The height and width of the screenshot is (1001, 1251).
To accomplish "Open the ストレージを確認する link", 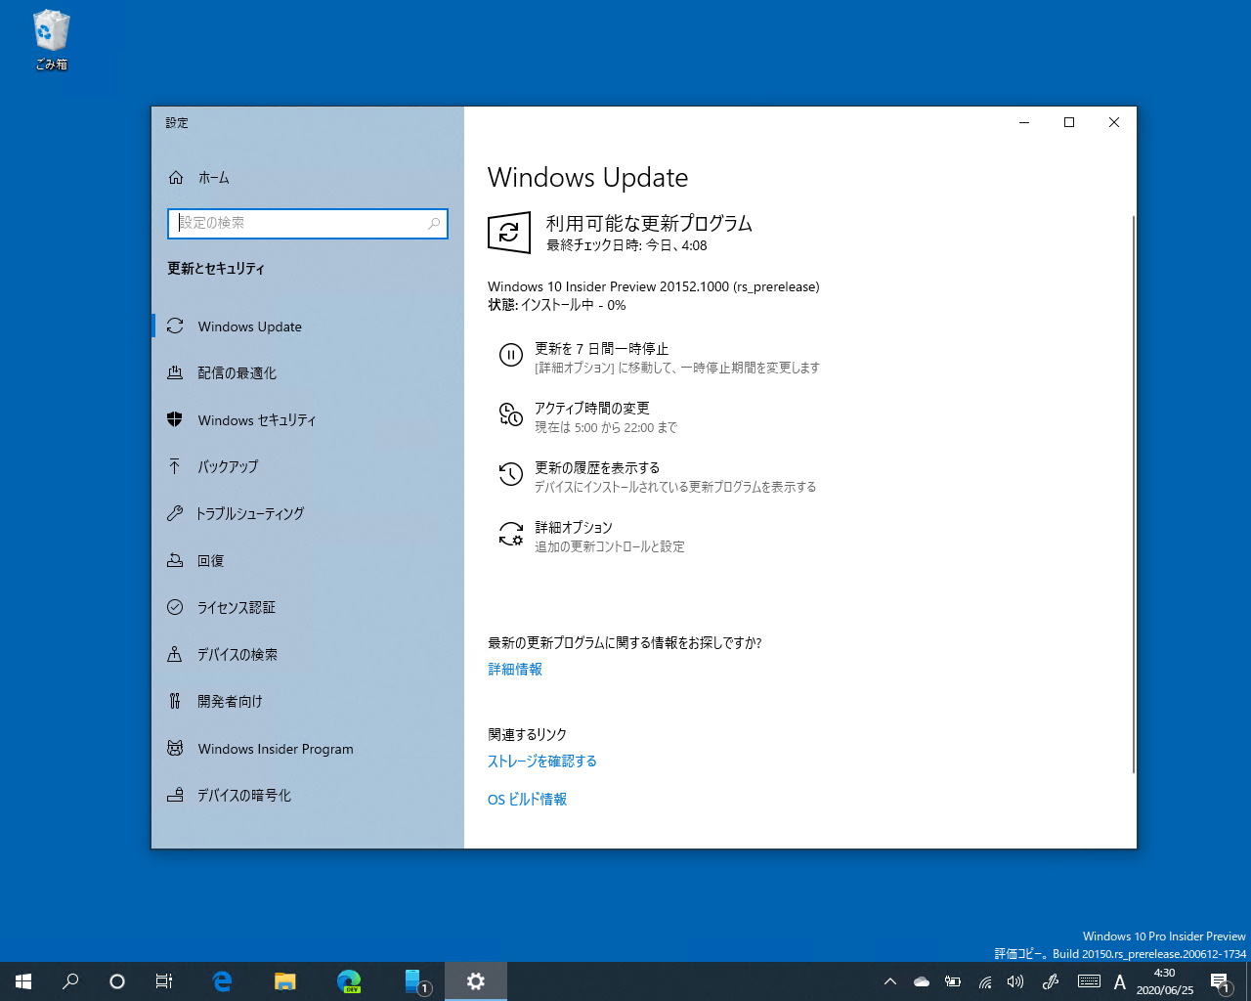I will click(x=541, y=761).
